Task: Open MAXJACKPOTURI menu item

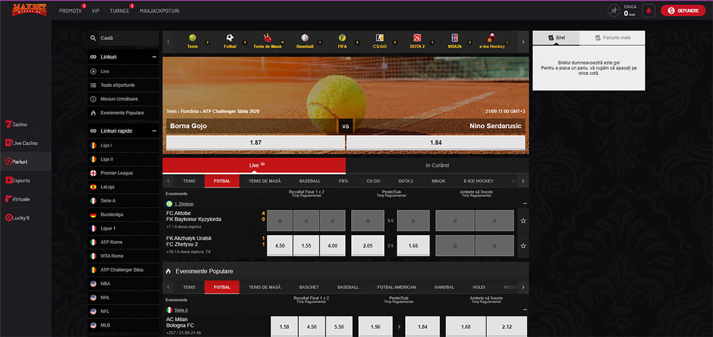Action: tap(160, 11)
